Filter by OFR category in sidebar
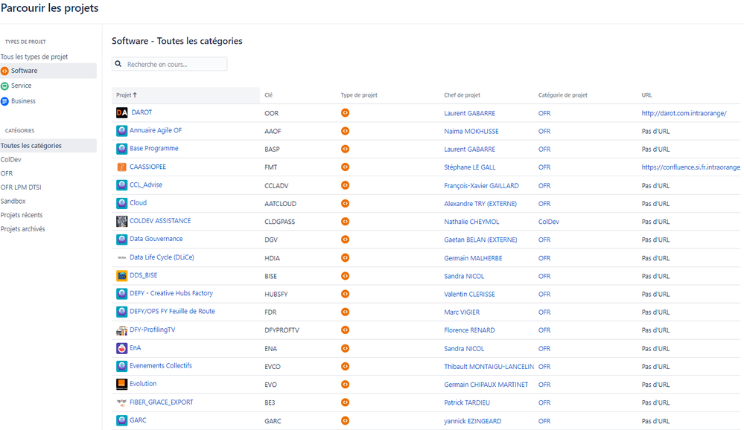This screenshot has height=430, width=744. (7, 173)
